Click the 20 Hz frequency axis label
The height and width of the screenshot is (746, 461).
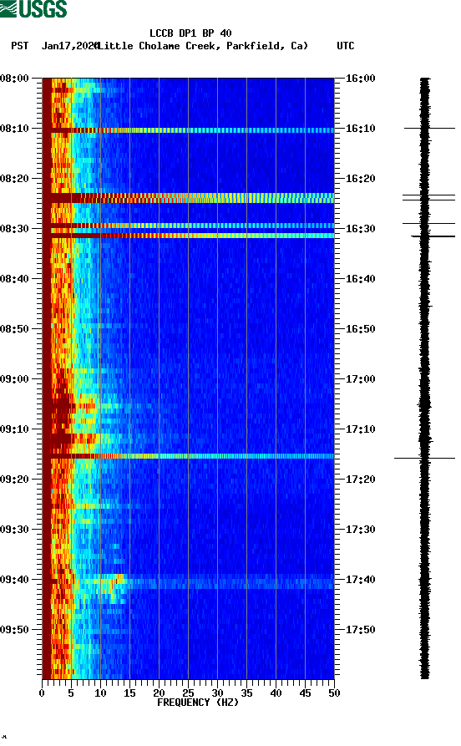coord(159,693)
